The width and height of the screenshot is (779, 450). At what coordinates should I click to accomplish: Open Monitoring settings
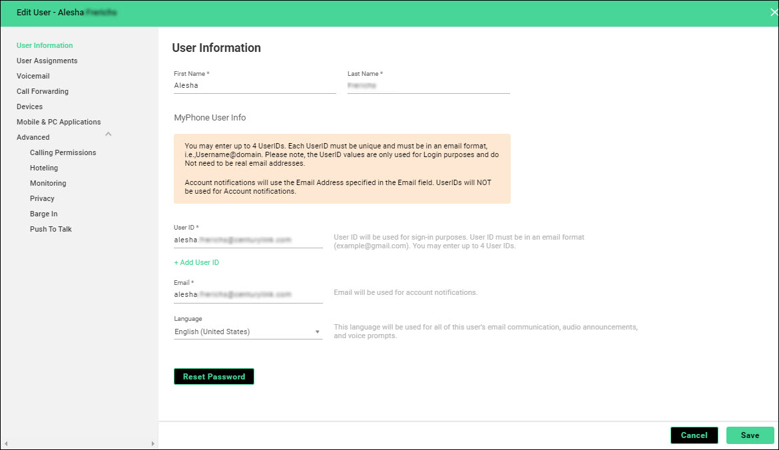click(x=48, y=183)
